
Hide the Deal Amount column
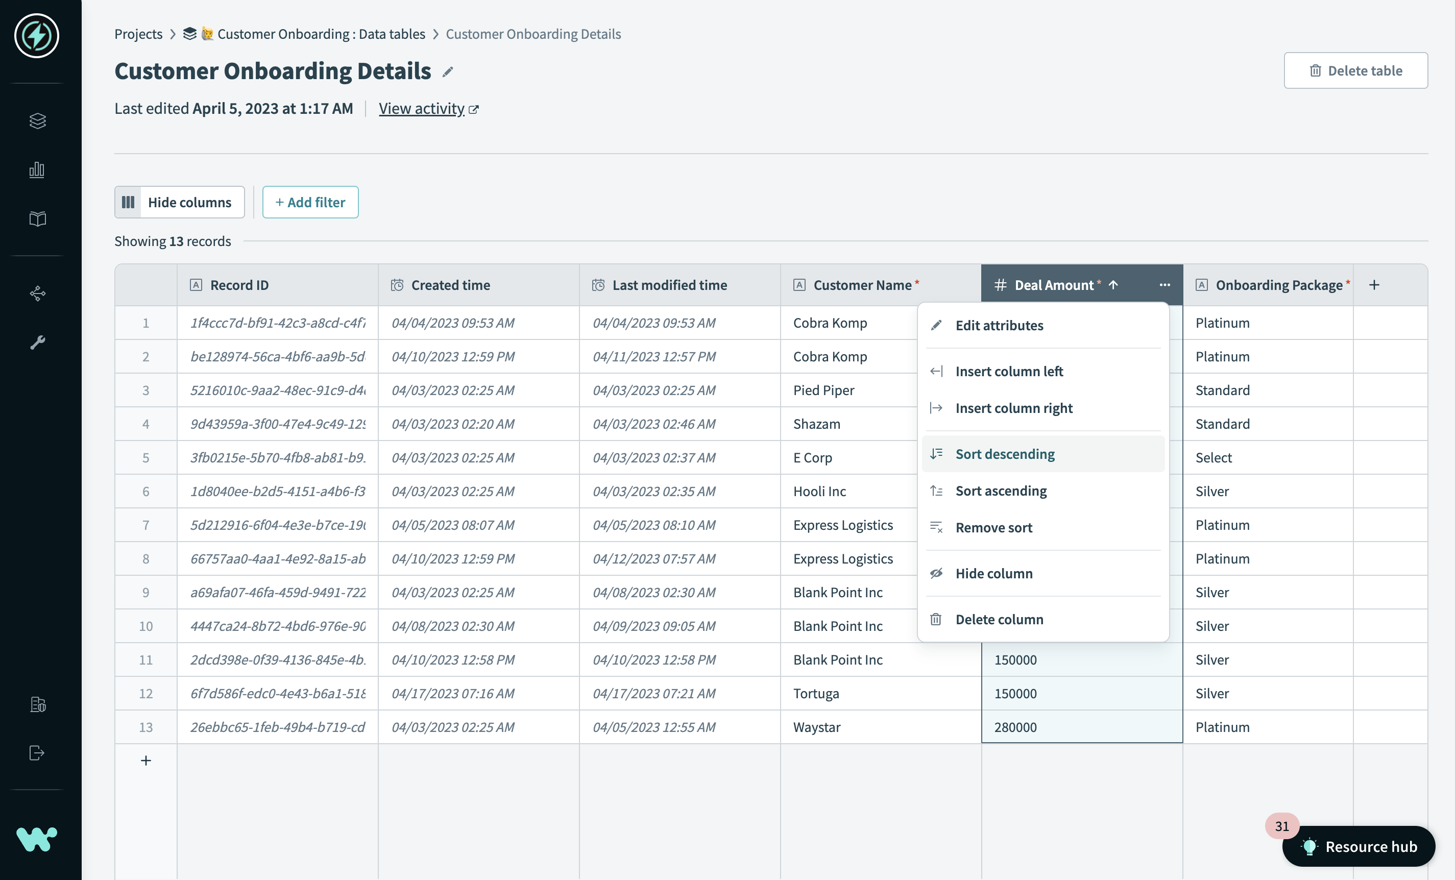994,574
